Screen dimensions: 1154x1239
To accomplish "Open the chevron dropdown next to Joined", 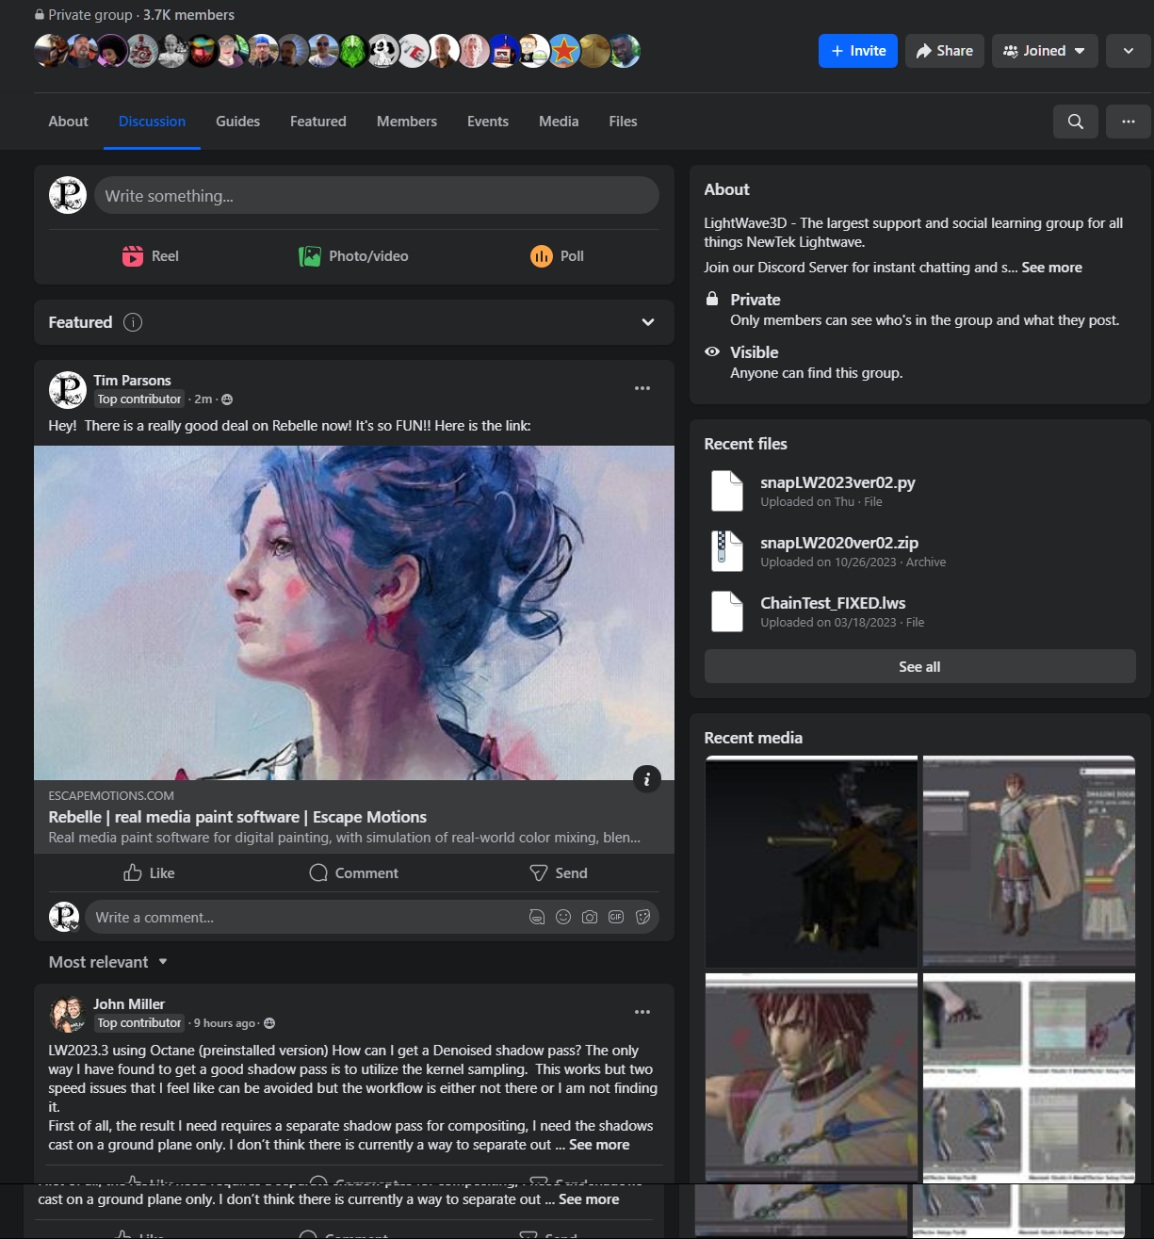I will tap(1128, 51).
